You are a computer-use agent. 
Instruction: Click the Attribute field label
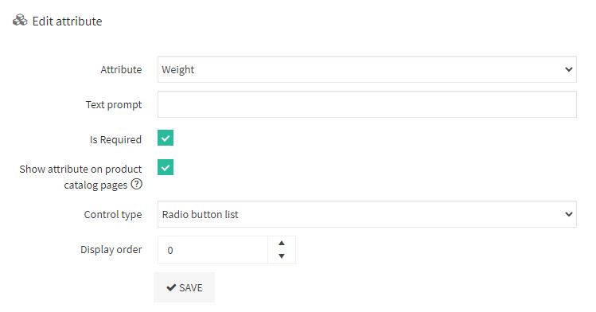point(121,69)
